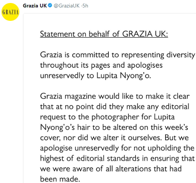Click the 'cover, nor did we alter' line
Screen dimensions: 196x183
[x=114, y=138]
